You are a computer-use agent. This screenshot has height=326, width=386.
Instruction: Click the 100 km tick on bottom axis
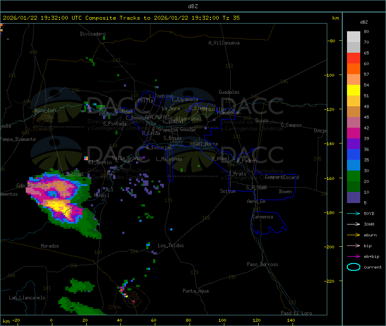(222, 320)
